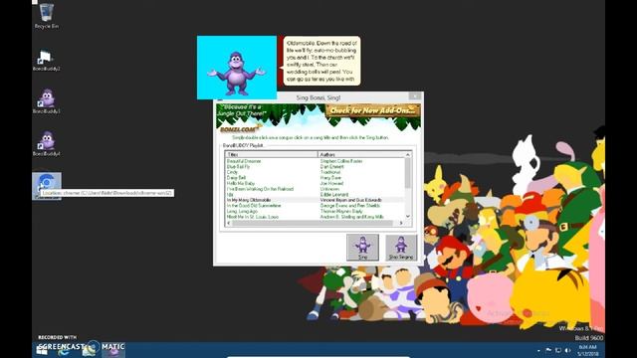Click author Eddie Leonard cell
This screenshot has width=637, height=358.
[x=334, y=195]
